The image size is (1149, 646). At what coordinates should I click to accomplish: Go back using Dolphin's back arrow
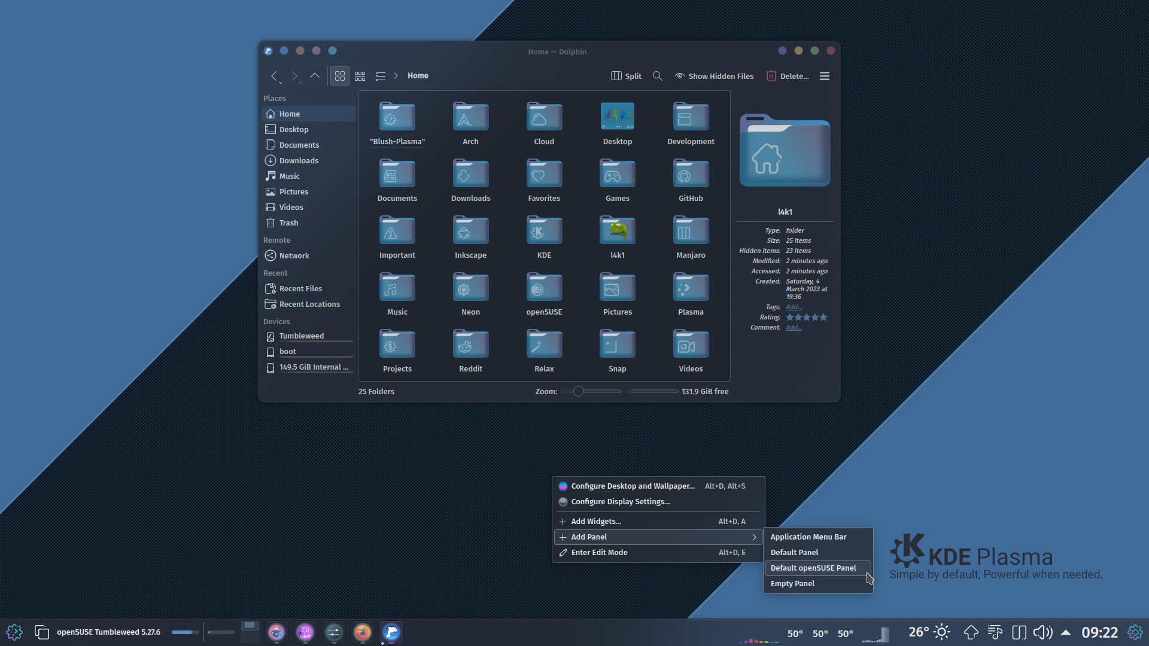point(274,76)
